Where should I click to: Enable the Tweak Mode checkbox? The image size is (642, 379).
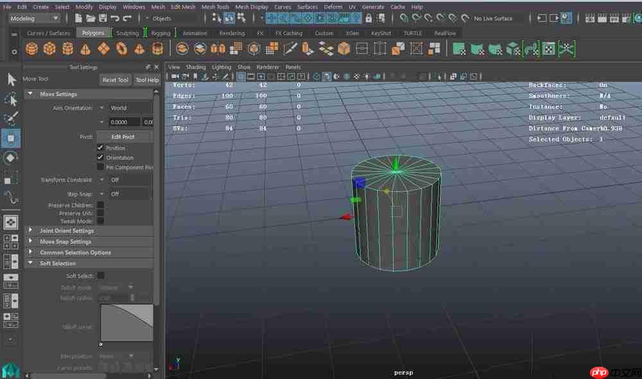coord(100,221)
